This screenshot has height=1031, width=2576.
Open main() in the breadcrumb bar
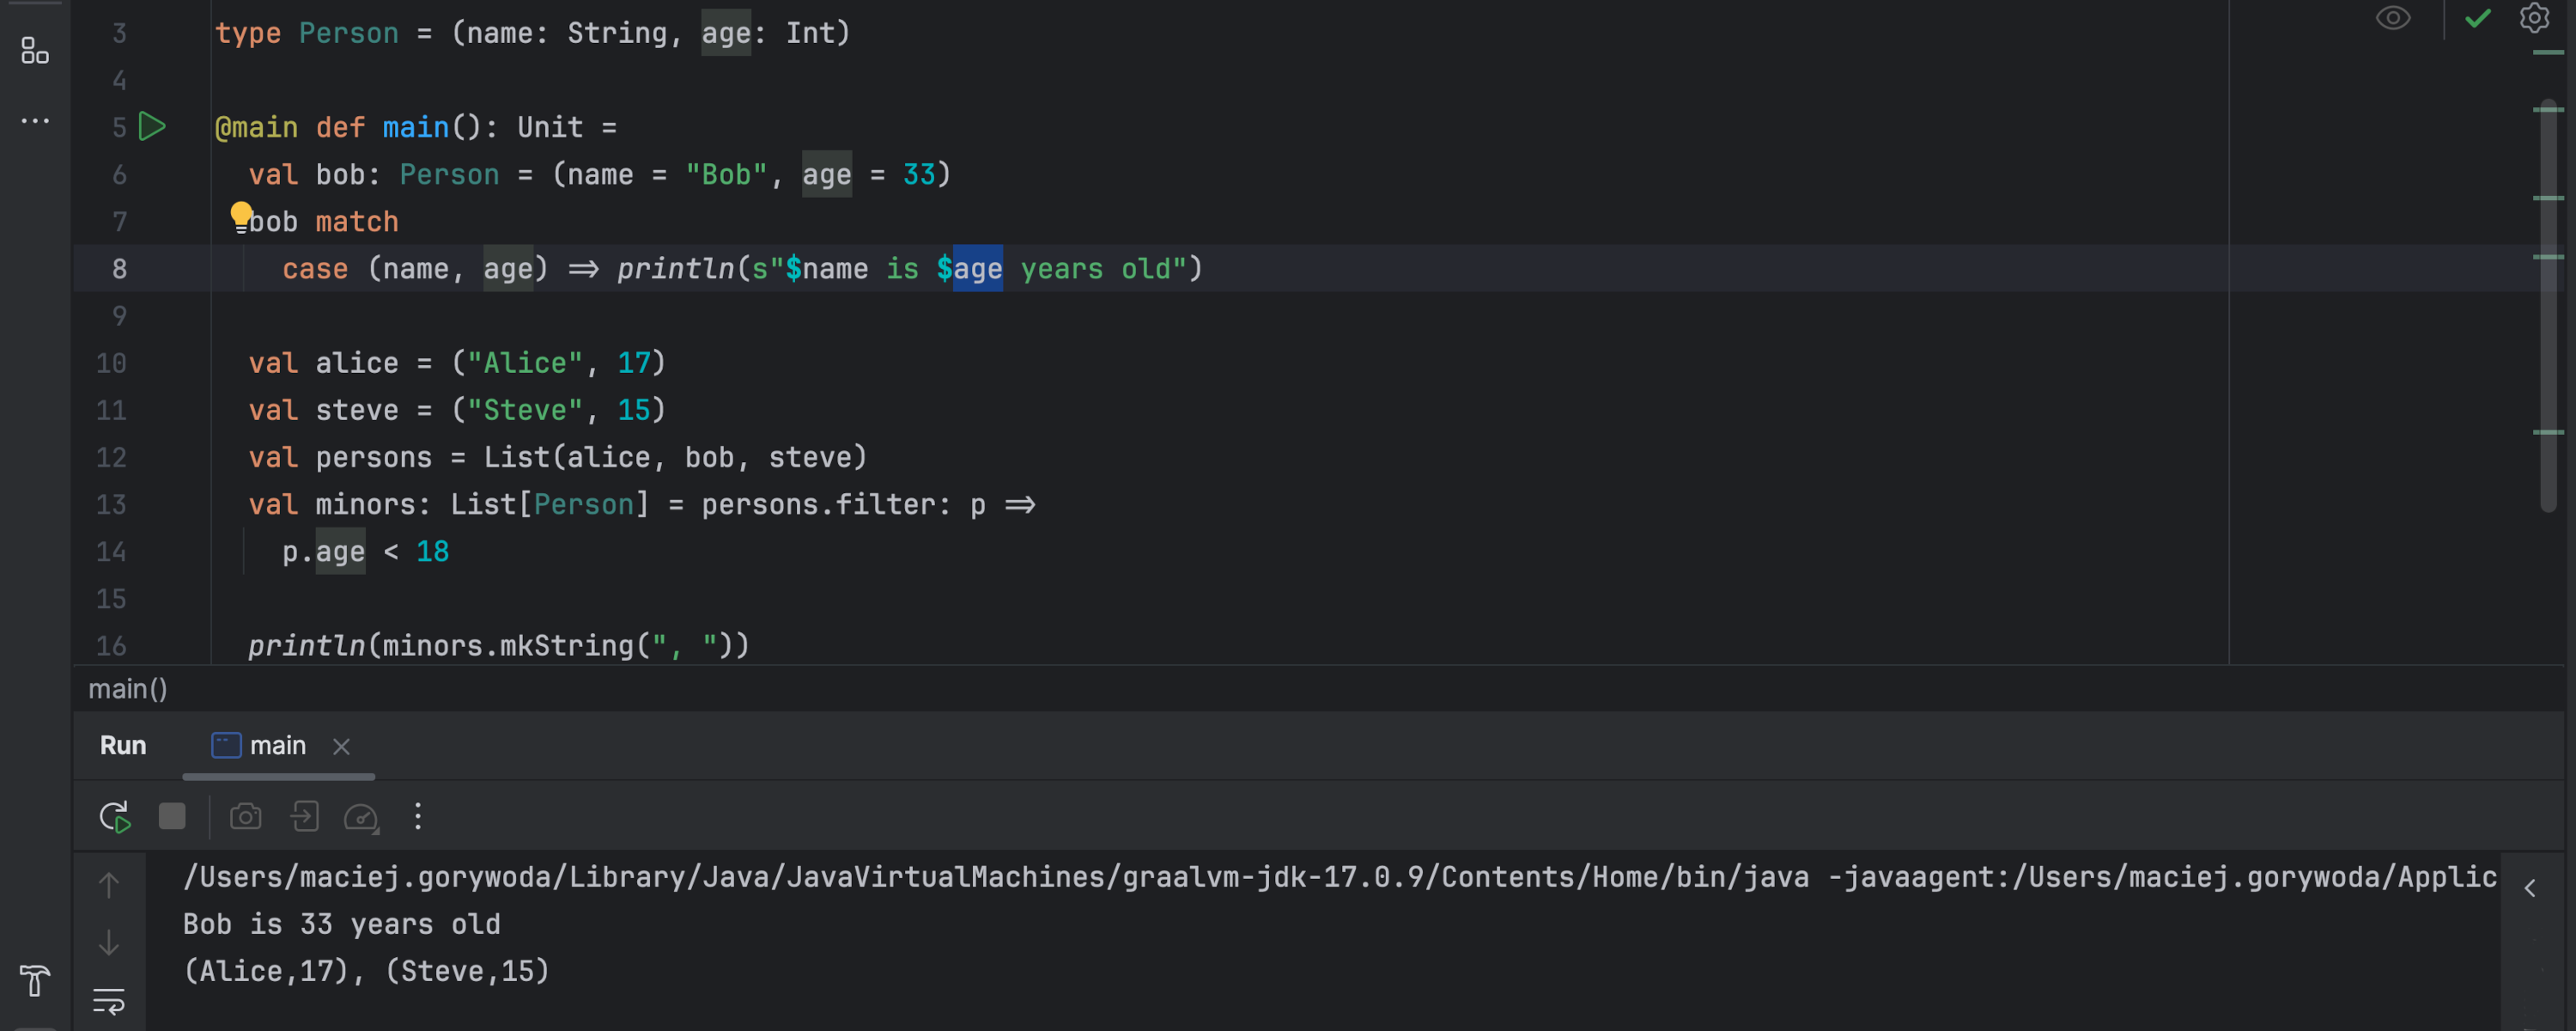click(128, 689)
